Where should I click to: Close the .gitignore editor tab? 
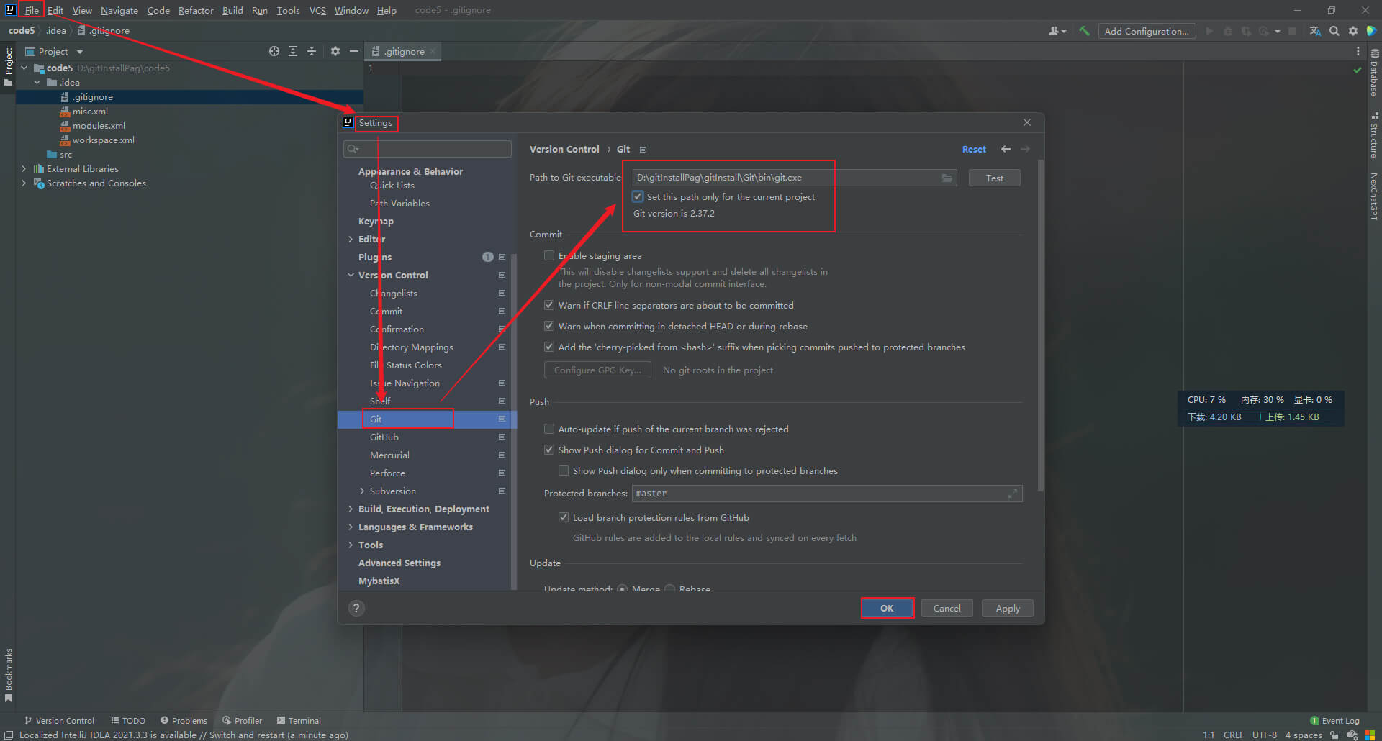tap(433, 51)
